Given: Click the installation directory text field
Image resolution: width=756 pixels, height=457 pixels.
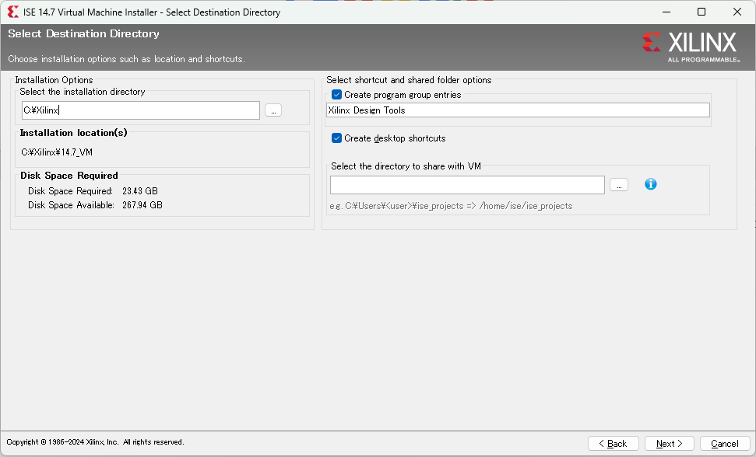Looking at the screenshot, I should tap(141, 110).
